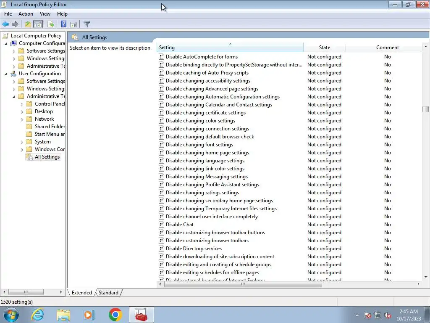Expand Software Settings under User Configuration
Viewport: 430px width, 323px height.
coord(14,81)
